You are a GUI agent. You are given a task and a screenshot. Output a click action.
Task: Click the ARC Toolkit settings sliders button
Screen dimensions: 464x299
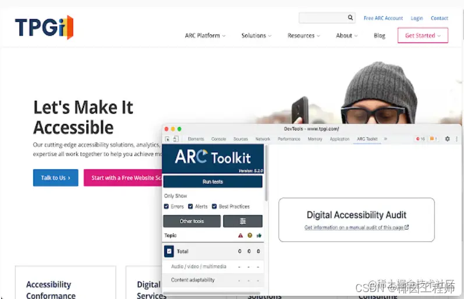click(243, 221)
